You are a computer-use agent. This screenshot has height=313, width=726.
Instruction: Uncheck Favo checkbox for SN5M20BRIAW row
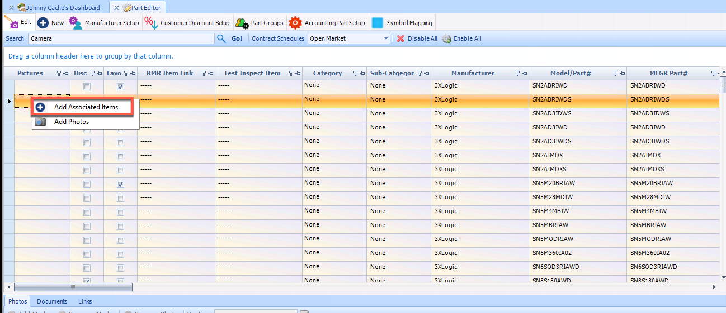click(120, 185)
